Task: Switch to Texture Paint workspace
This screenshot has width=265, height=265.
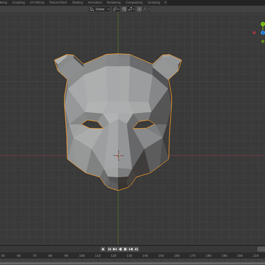Action: tap(58, 3)
